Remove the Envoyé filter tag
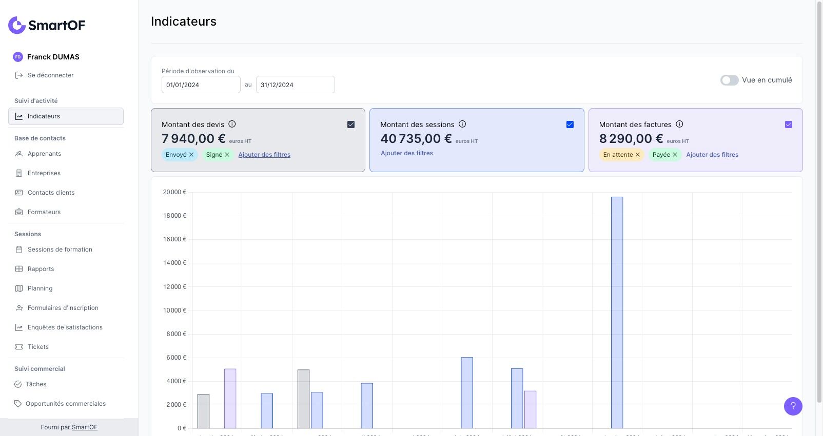The image size is (823, 436). coord(191,155)
